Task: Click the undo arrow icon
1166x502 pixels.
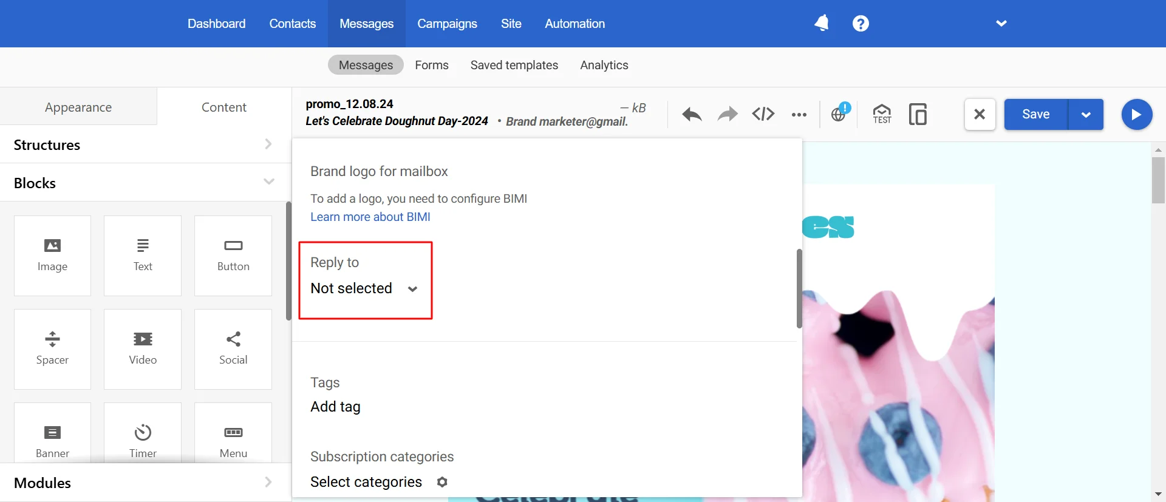Action: (692, 114)
